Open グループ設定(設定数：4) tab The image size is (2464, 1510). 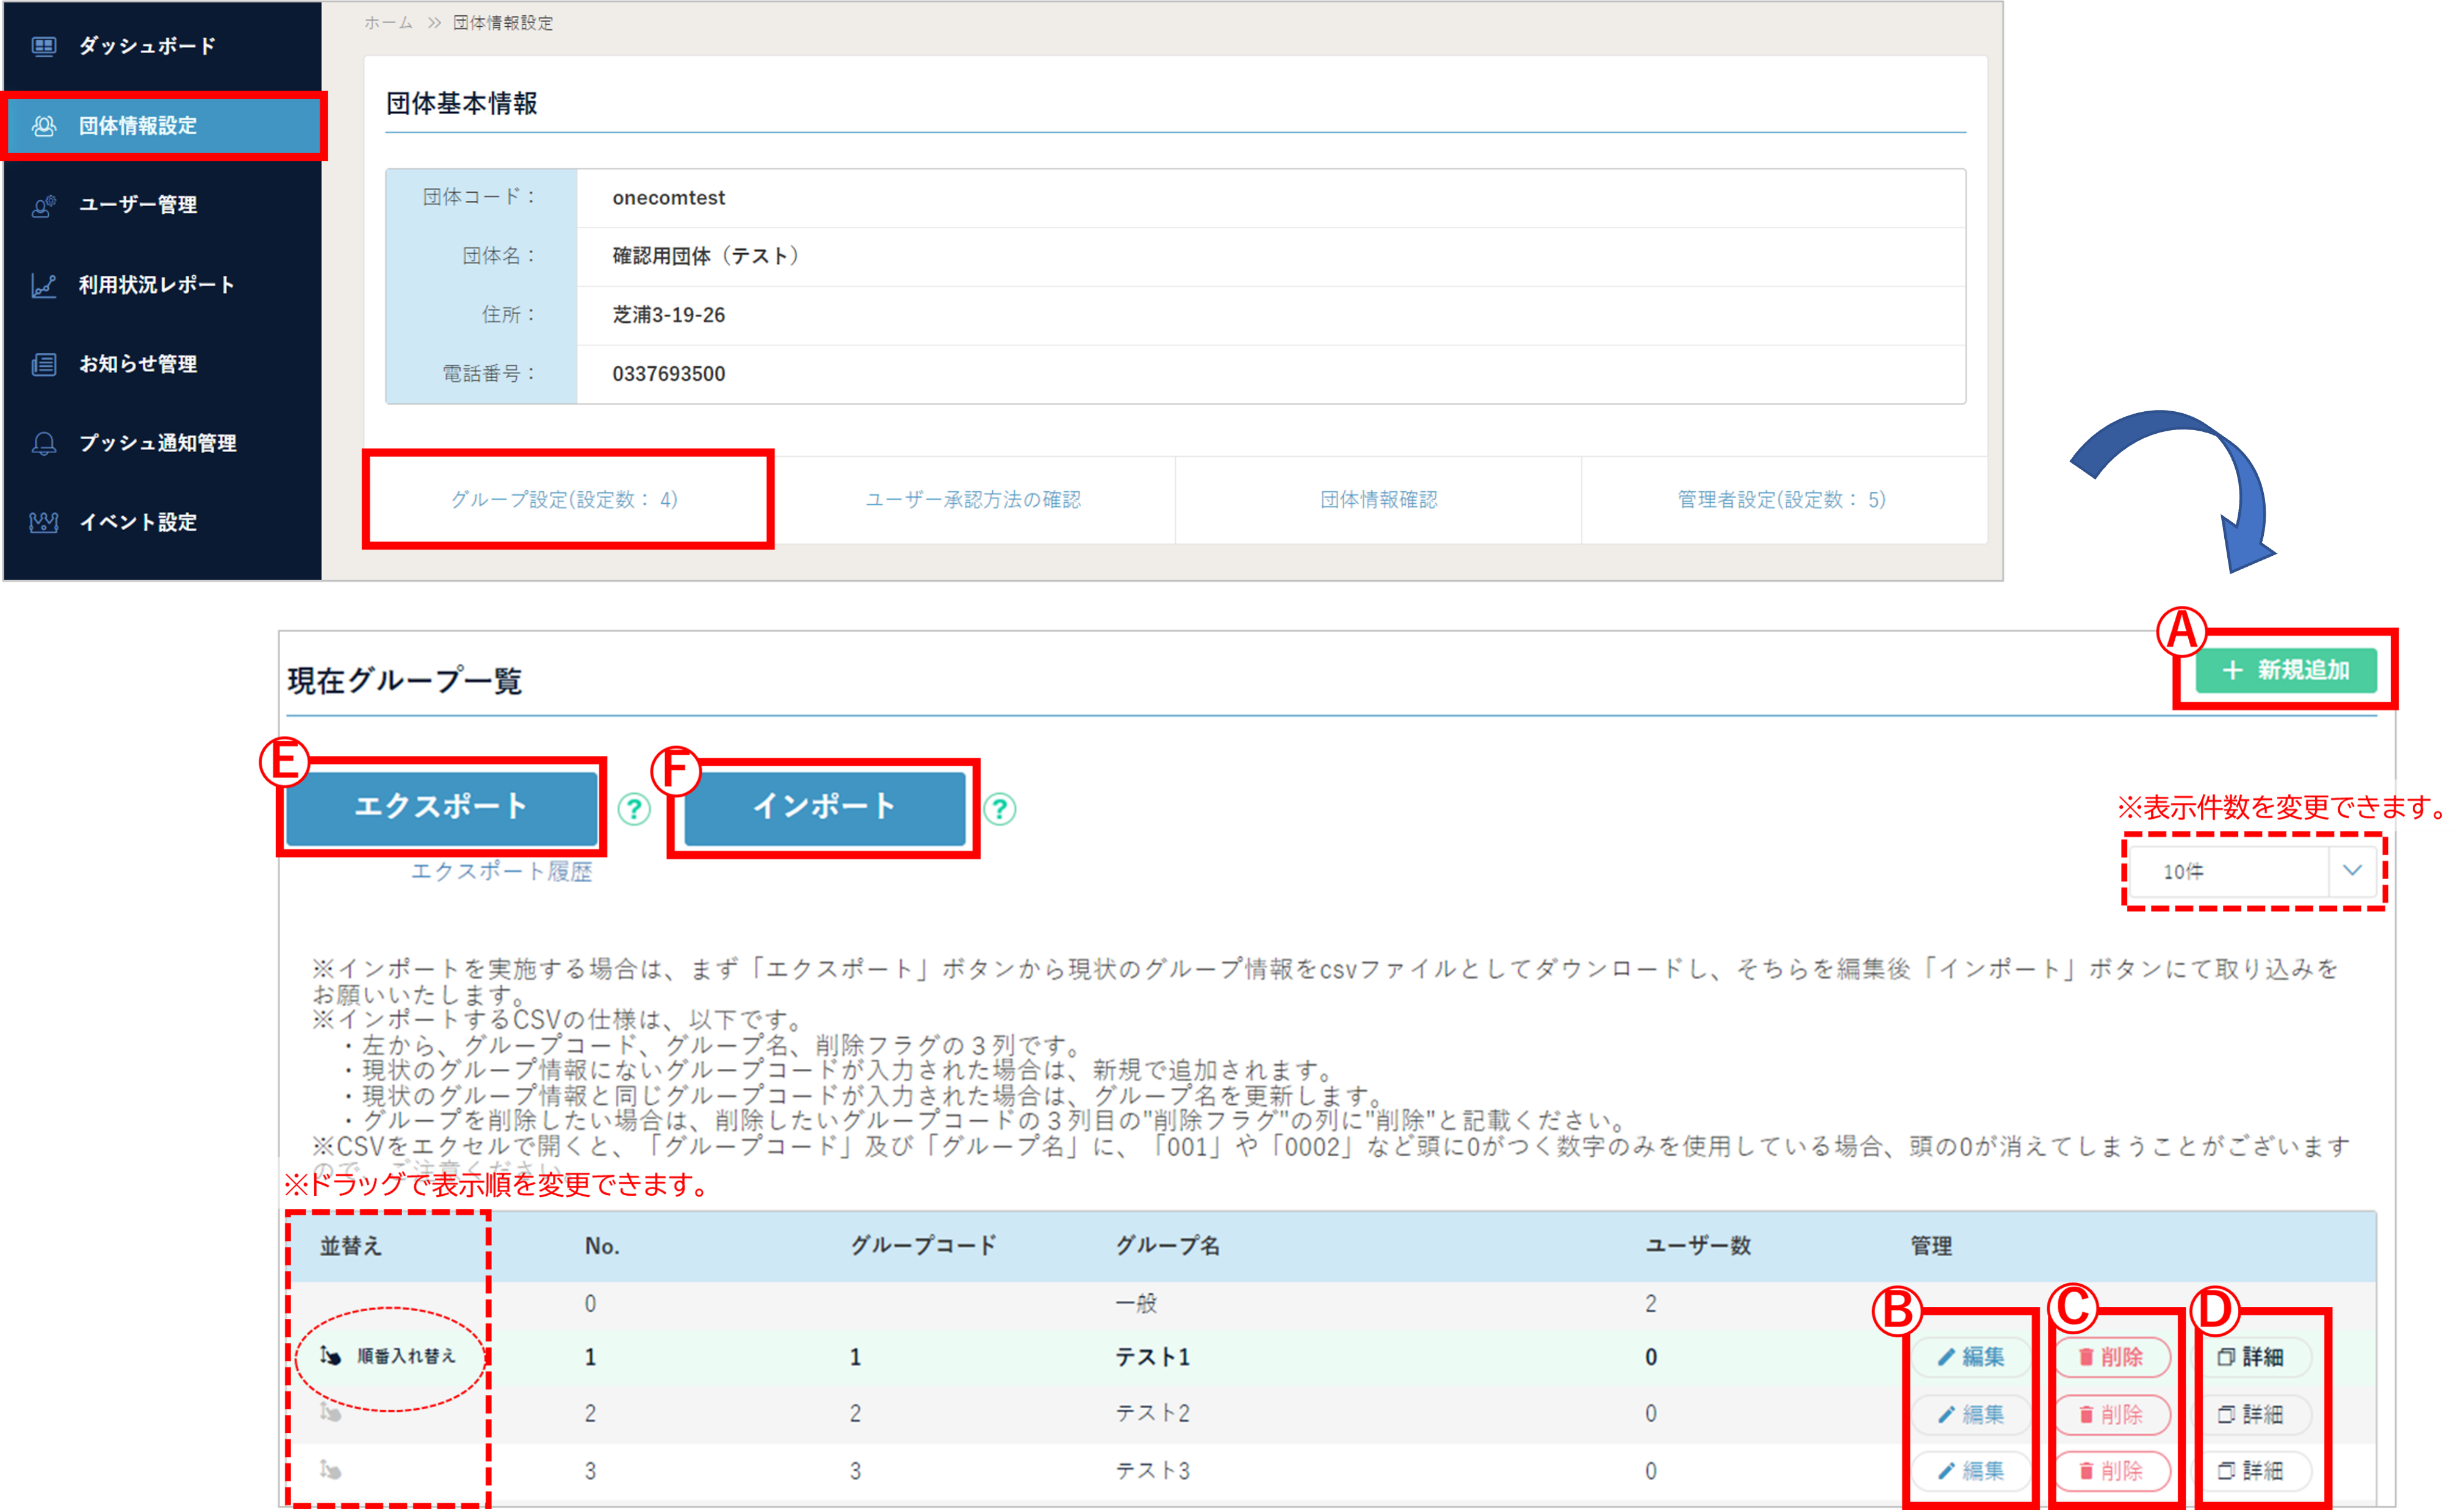click(x=565, y=500)
